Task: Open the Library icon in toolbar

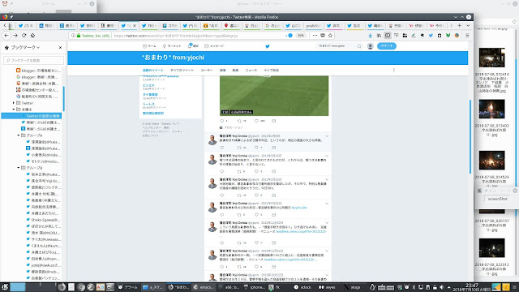Action: coord(379,36)
